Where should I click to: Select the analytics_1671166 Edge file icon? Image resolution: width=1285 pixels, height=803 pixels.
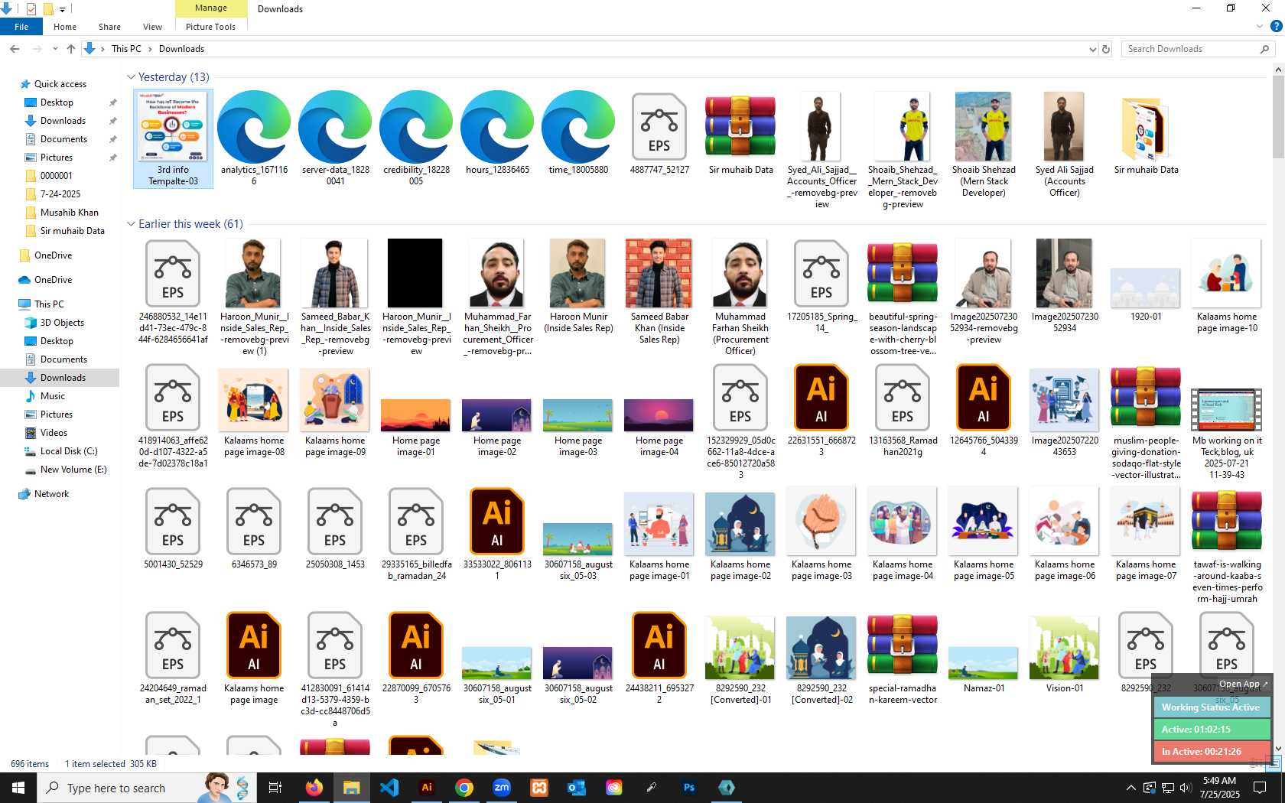[x=254, y=127]
